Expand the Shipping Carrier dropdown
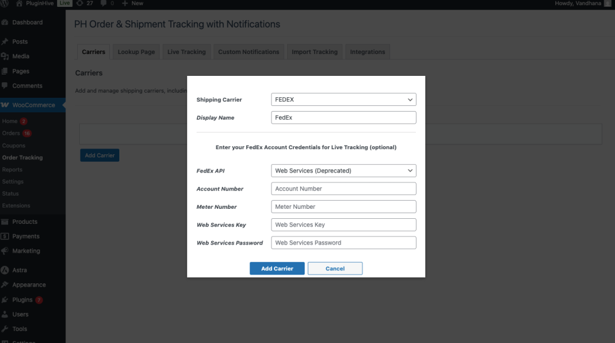 (x=344, y=100)
